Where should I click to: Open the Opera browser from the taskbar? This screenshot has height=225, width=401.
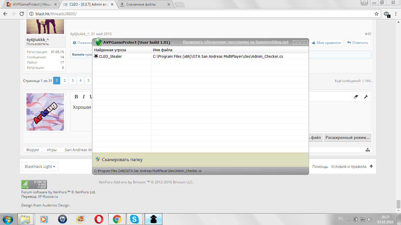[x=99, y=219]
